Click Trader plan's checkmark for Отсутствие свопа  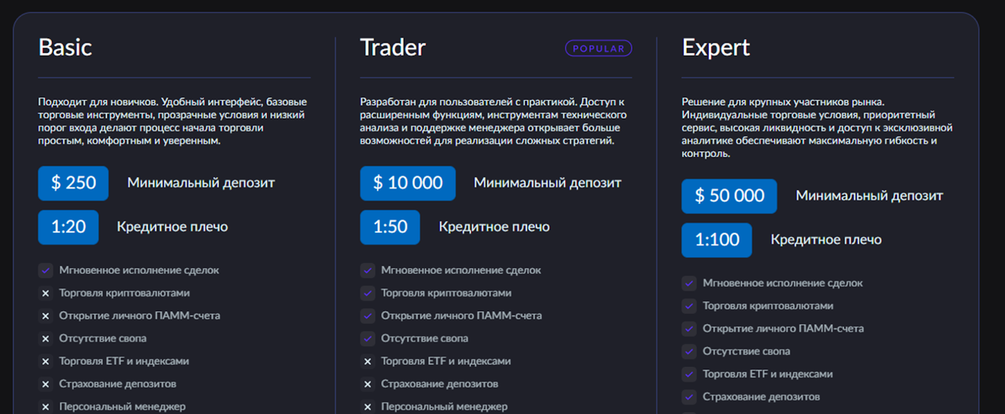coord(367,339)
